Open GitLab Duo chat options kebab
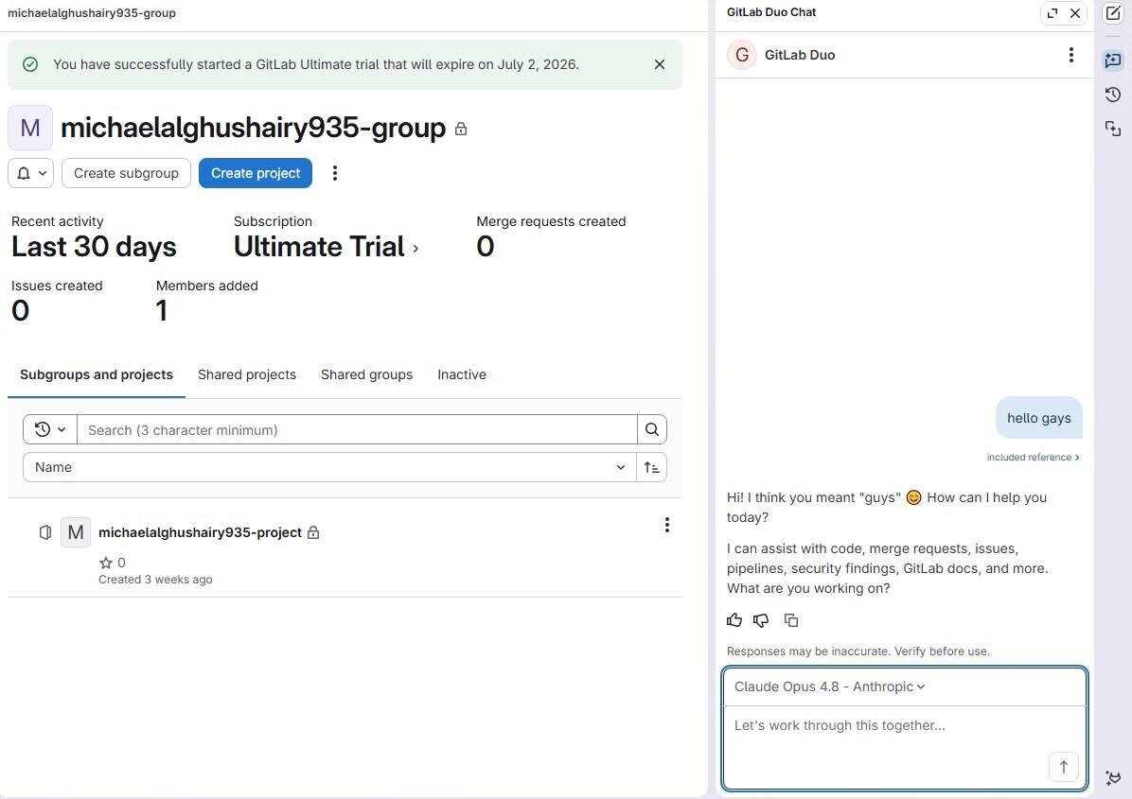 pyautogui.click(x=1070, y=55)
